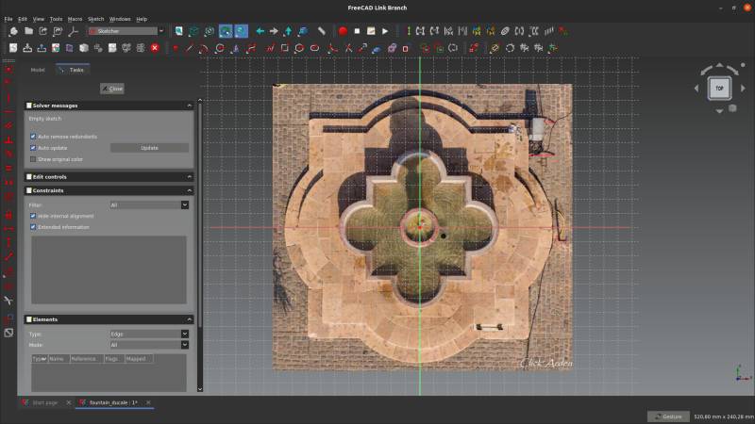Open the Sketcher workbench dropdown
755x424 pixels.
(126, 31)
